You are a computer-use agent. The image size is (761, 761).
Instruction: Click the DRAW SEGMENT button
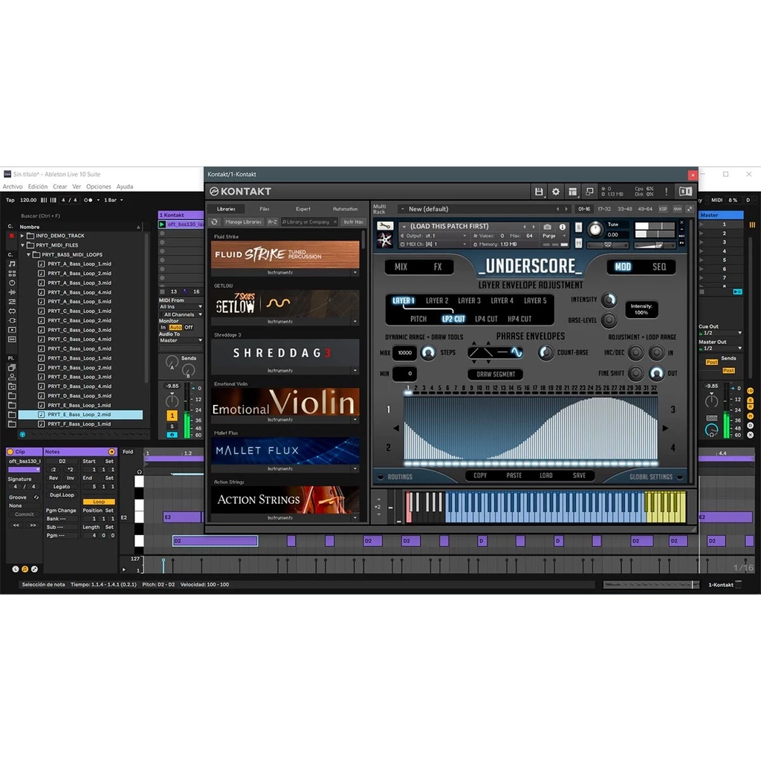click(x=496, y=375)
